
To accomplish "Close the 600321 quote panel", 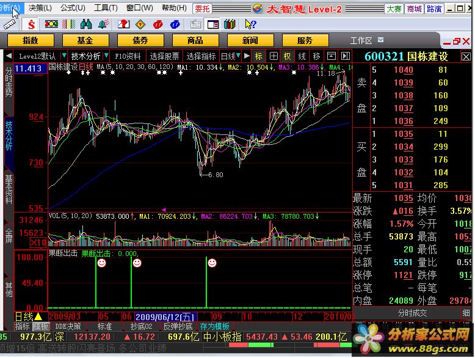I will 466,57.
